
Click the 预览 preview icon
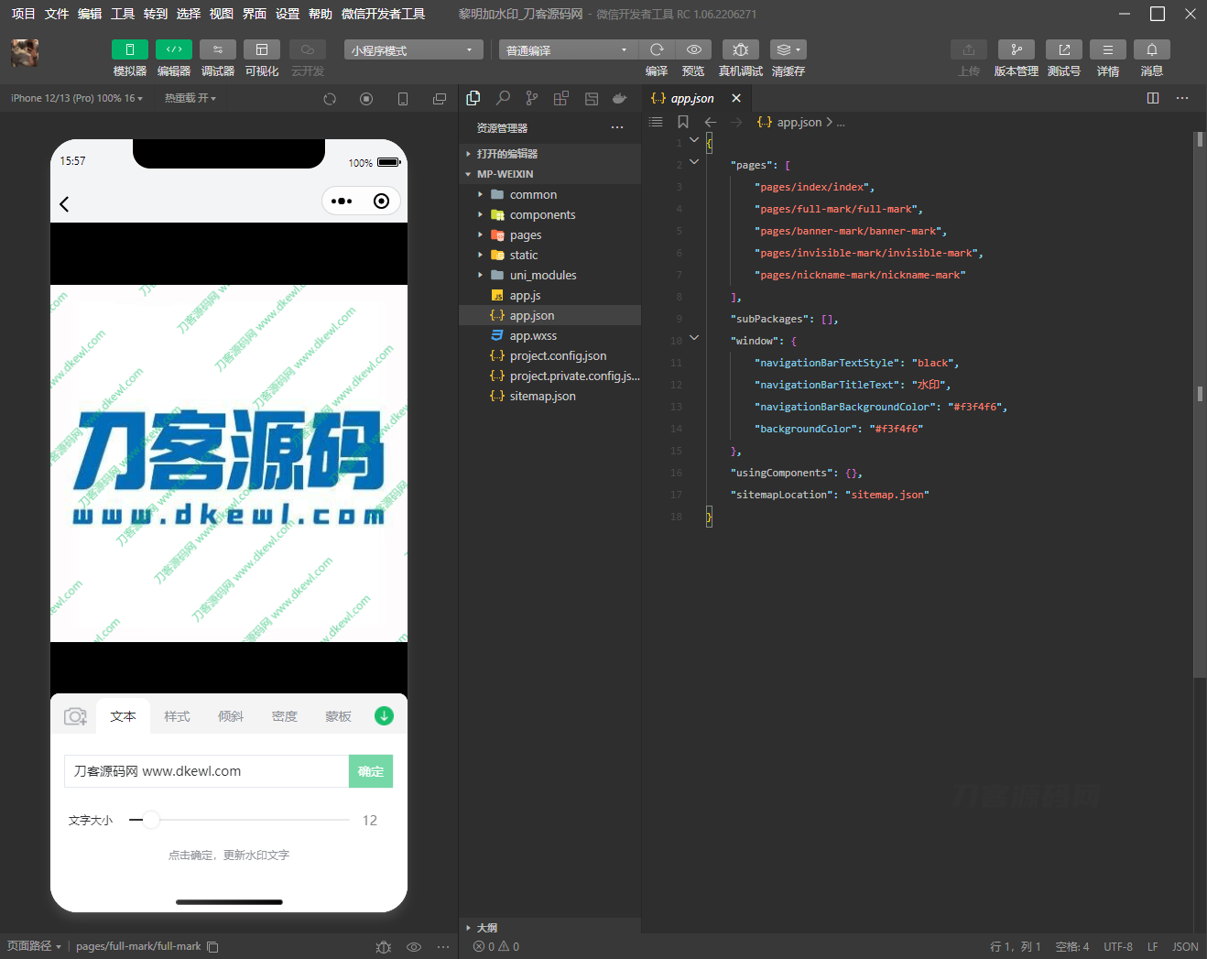(693, 49)
